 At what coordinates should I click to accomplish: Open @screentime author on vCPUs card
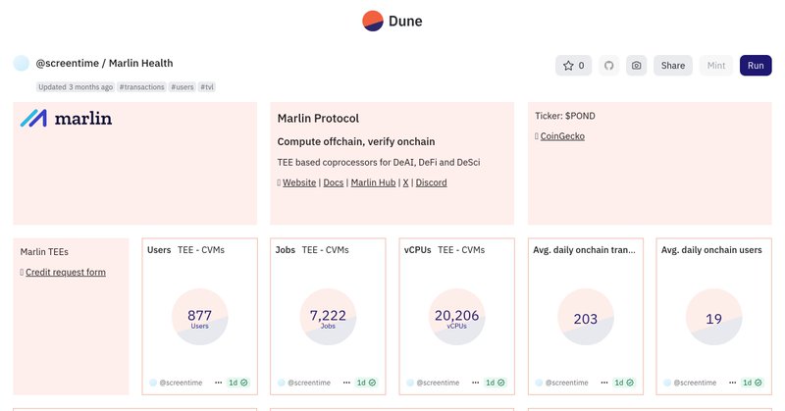pyautogui.click(x=438, y=383)
